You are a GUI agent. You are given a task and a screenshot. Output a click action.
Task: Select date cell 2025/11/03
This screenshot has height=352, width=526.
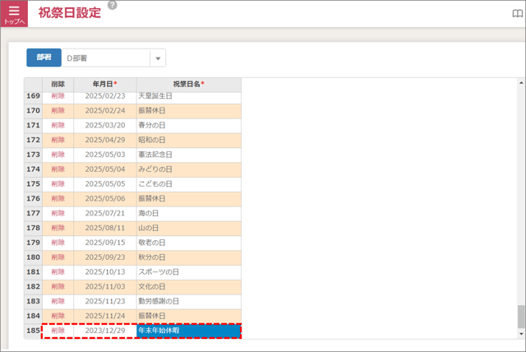[104, 286]
